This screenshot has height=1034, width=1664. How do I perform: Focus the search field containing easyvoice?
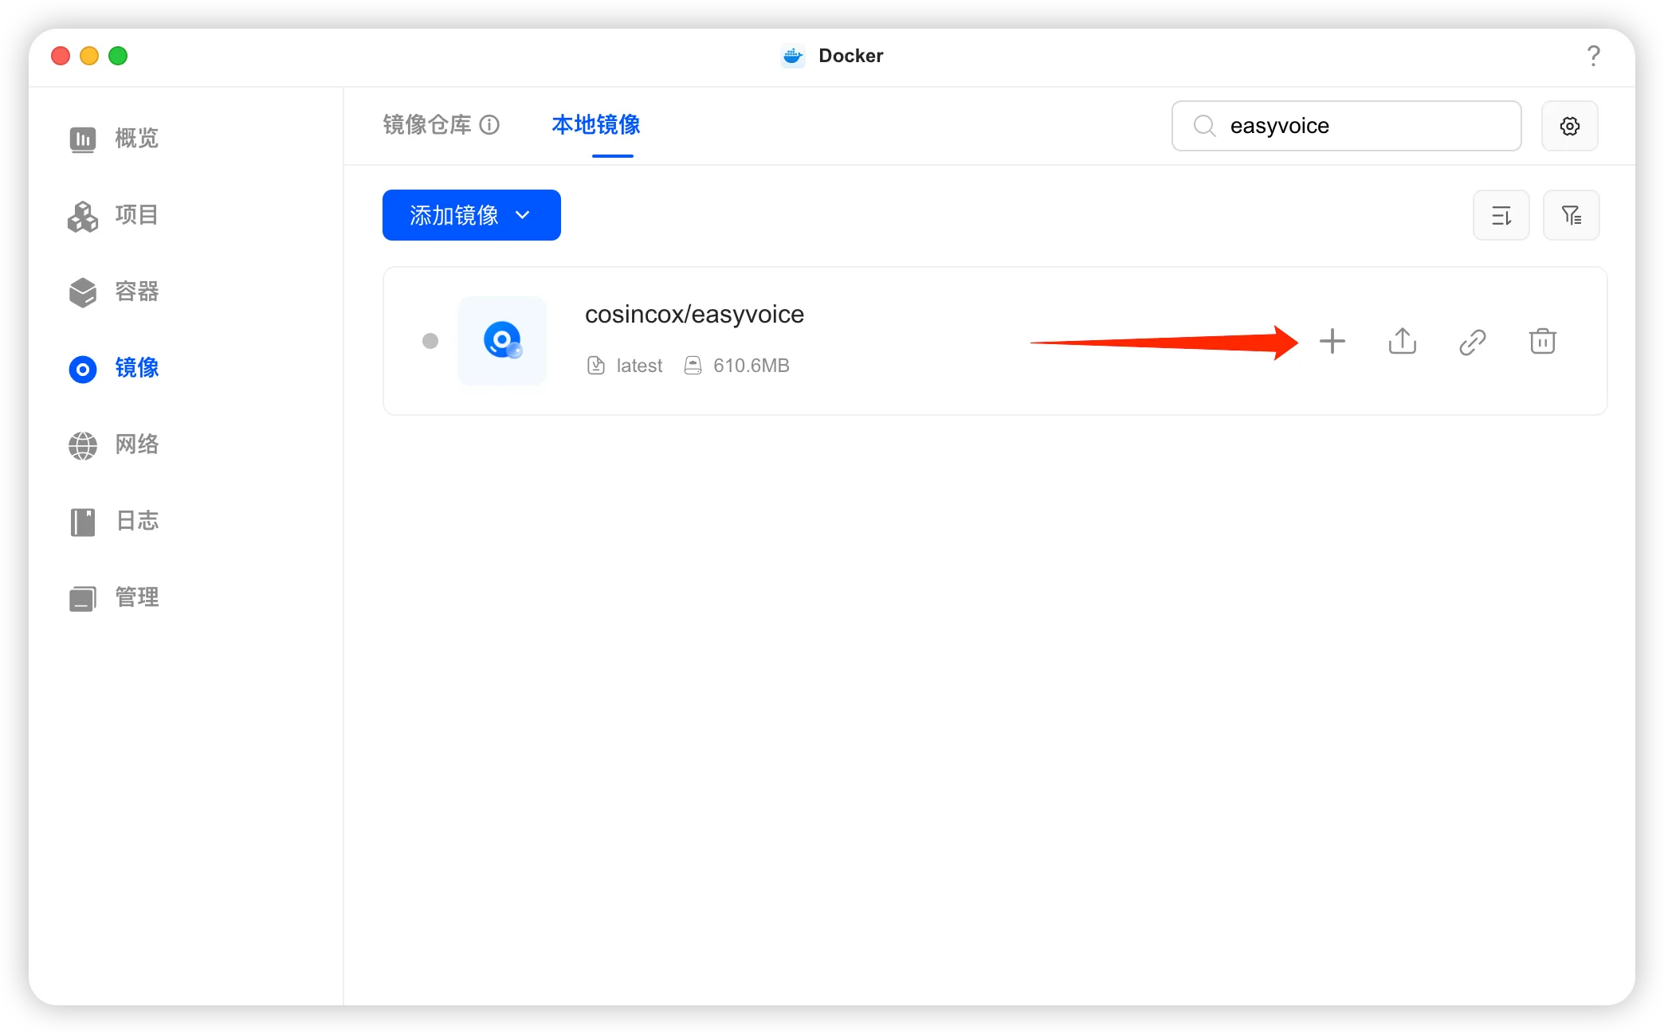[1347, 126]
